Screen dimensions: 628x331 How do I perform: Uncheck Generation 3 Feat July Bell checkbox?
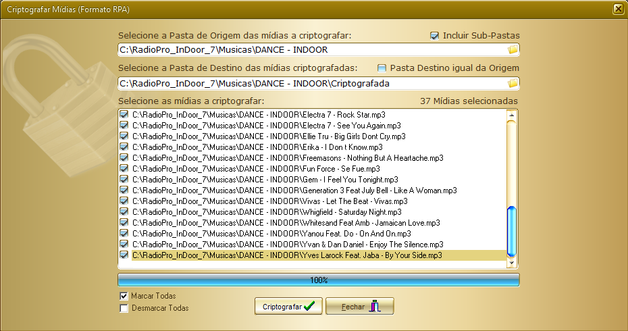point(124,190)
